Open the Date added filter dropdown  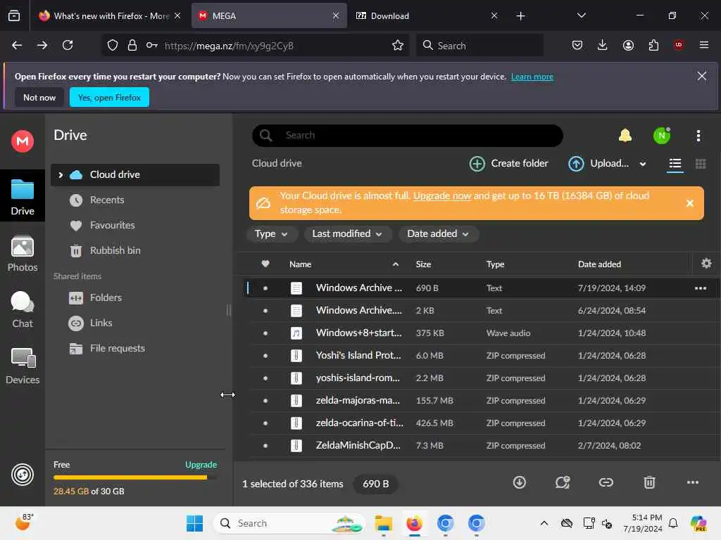pos(438,233)
